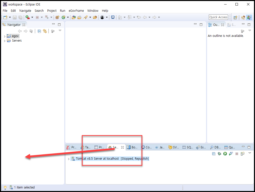Close the Servers view tab
255x192 pixels.
[122, 147]
